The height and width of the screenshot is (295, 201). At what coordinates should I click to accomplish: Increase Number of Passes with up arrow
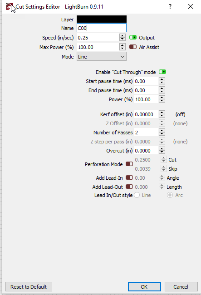point(162,131)
